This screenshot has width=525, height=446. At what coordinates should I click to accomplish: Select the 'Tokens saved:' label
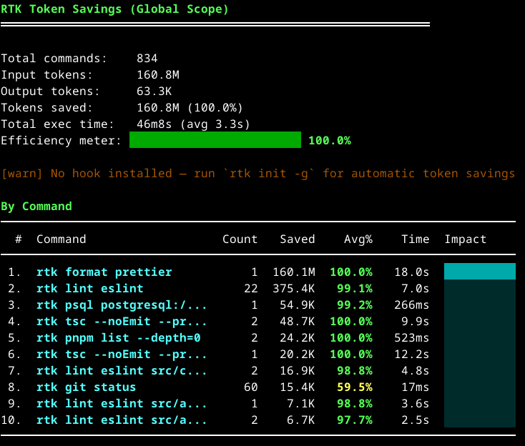coord(46,108)
